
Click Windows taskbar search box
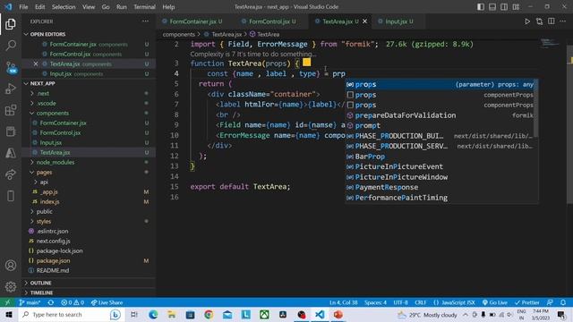pyautogui.click(x=71, y=315)
